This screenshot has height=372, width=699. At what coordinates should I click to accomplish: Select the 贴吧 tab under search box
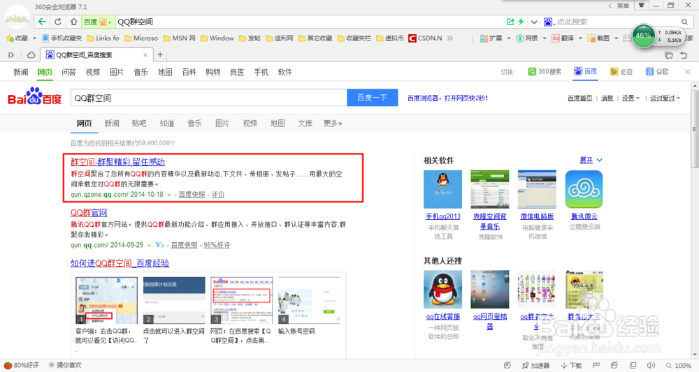tap(139, 124)
